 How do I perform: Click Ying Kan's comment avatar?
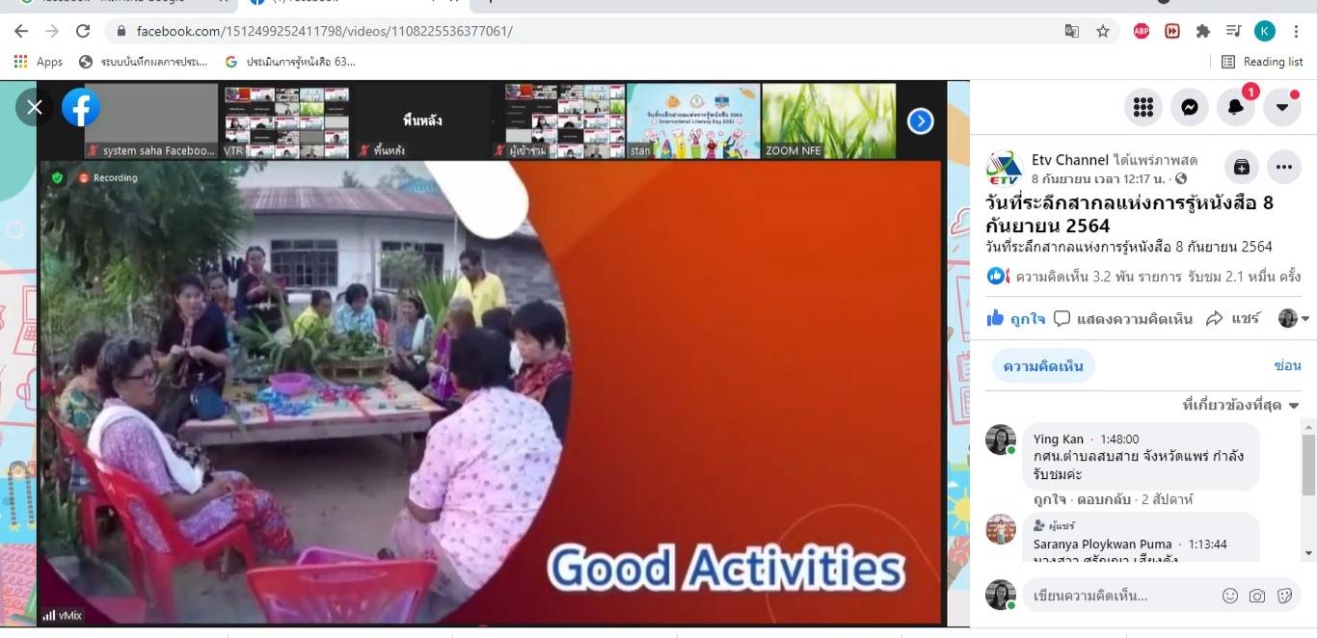pyautogui.click(x=1001, y=439)
